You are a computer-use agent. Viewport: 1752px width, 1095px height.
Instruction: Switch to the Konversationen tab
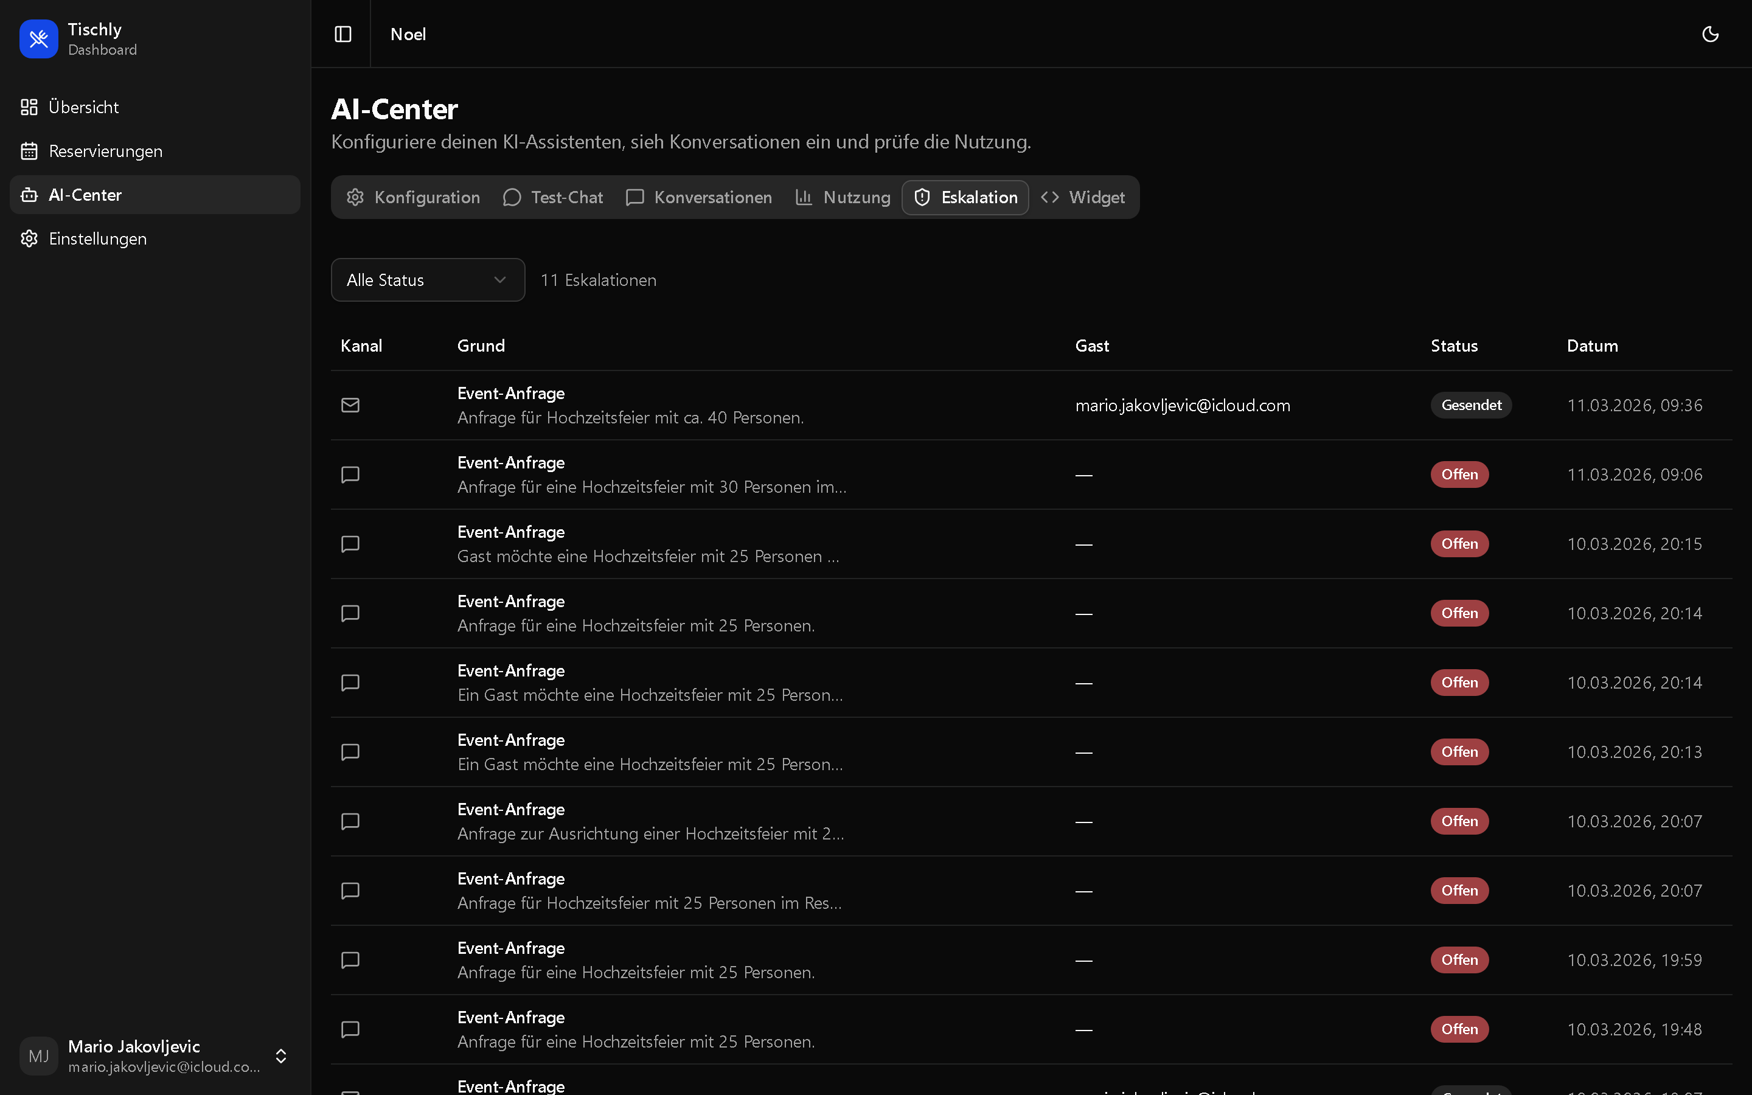pos(700,198)
